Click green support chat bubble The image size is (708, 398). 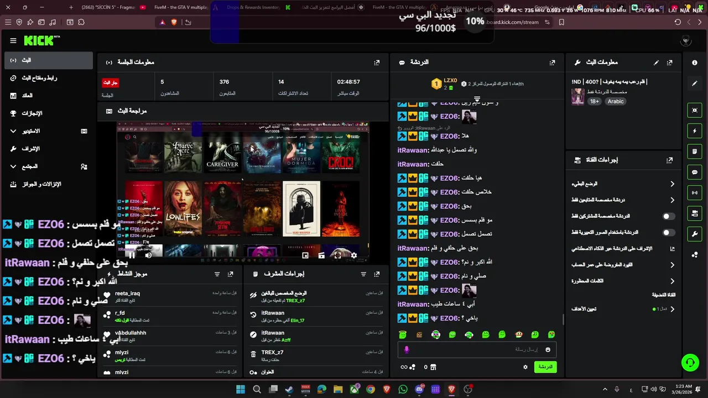coord(690,363)
